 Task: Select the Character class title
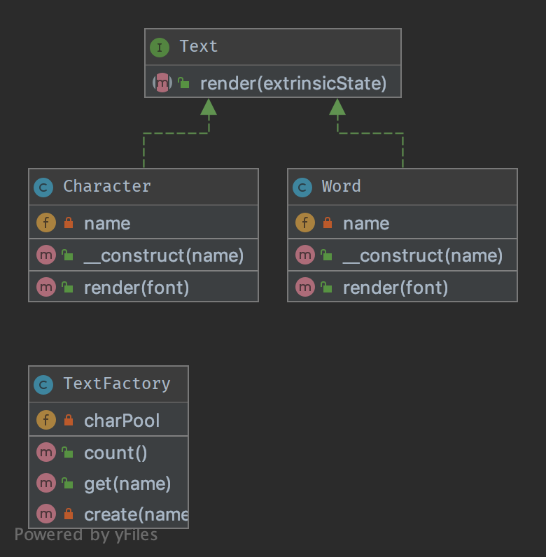pos(107,187)
